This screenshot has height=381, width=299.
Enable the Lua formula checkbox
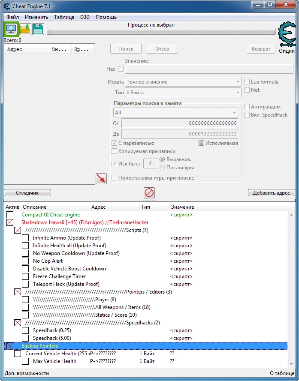click(x=247, y=81)
